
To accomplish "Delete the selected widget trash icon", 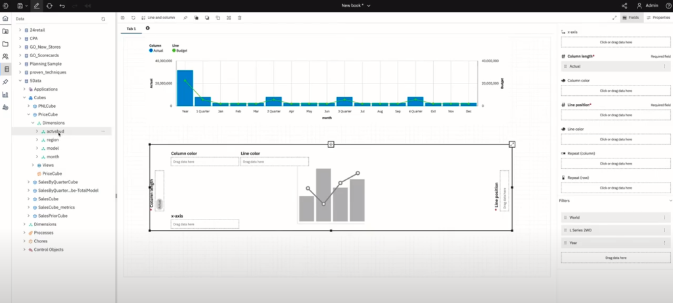I will pos(239,18).
